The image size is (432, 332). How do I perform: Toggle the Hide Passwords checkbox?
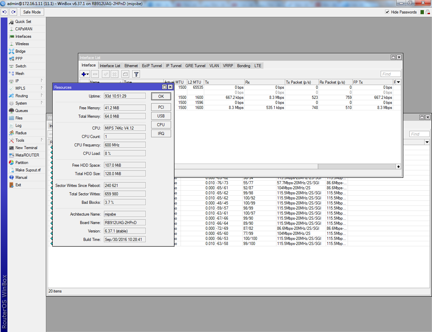click(387, 12)
